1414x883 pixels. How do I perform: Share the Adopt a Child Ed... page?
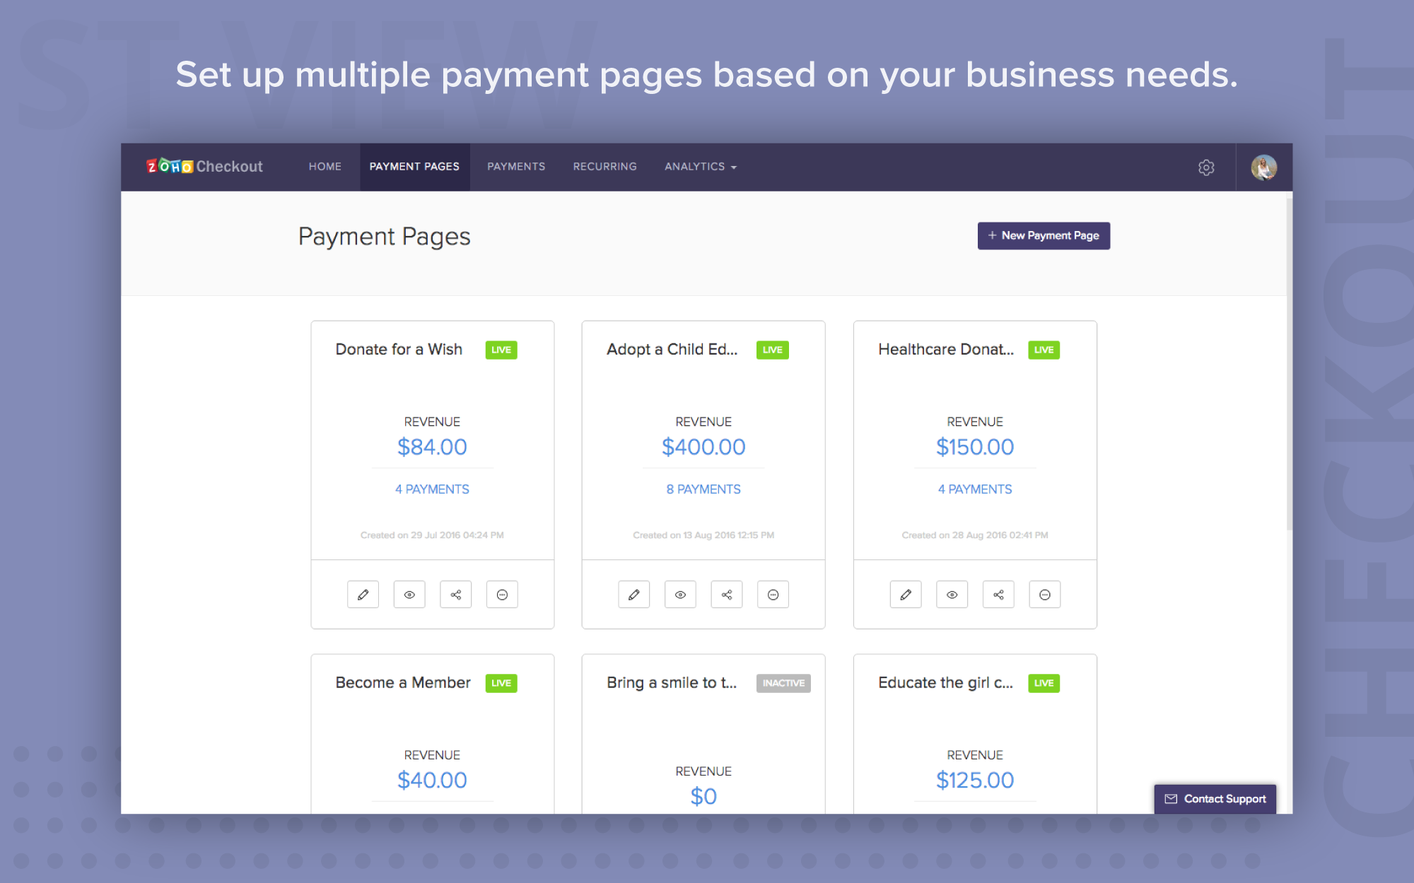click(x=727, y=595)
